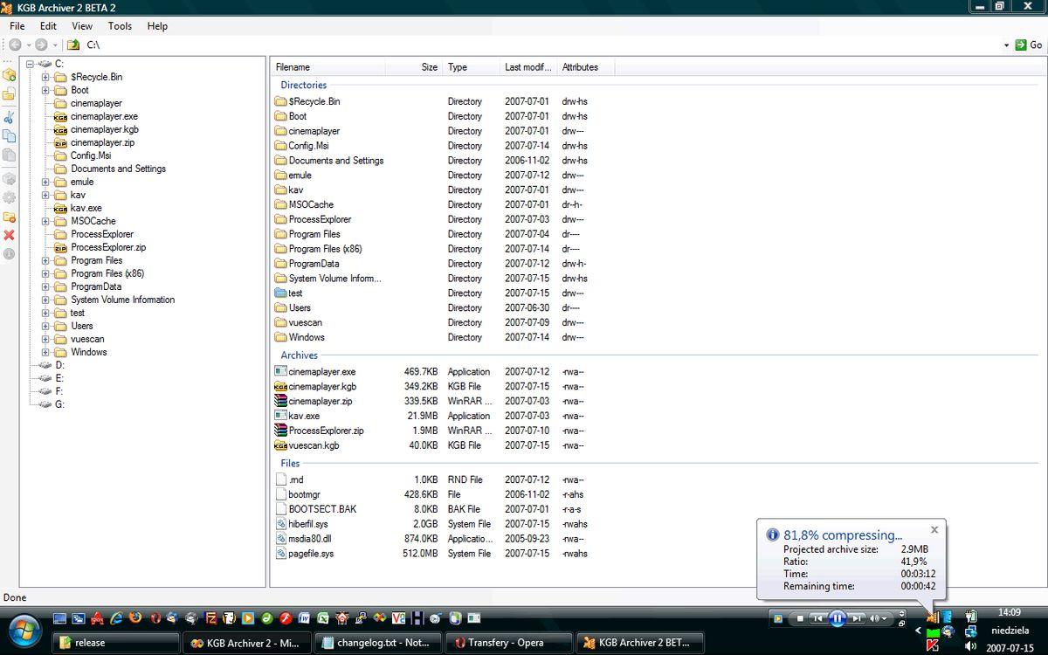Click the KGB Archiver tray icon
Image resolution: width=1048 pixels, height=655 pixels.
(932, 617)
